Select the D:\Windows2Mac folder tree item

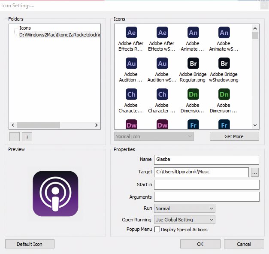(x=59, y=35)
